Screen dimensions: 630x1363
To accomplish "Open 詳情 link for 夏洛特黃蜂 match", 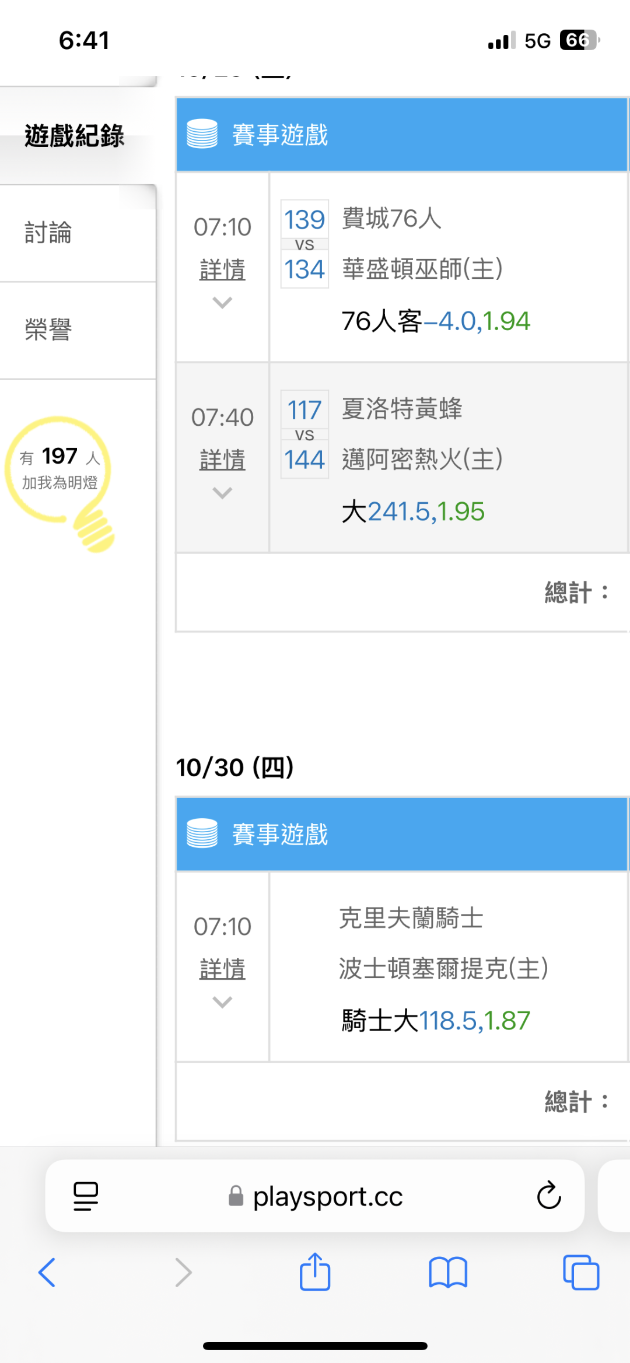I will [x=222, y=460].
